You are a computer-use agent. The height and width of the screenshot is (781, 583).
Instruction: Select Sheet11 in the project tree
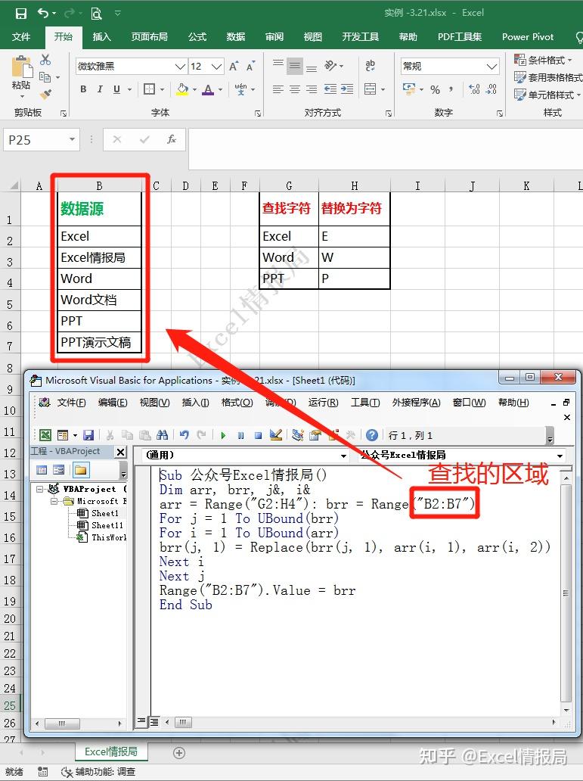point(107,525)
